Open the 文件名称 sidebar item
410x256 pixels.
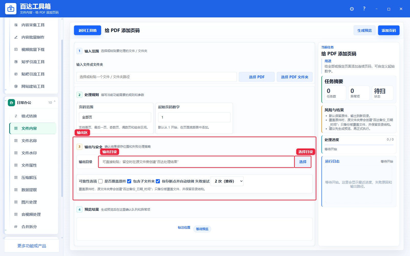point(33,141)
